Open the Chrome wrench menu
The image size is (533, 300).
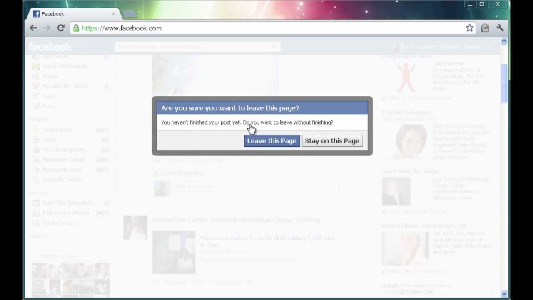pos(500,28)
